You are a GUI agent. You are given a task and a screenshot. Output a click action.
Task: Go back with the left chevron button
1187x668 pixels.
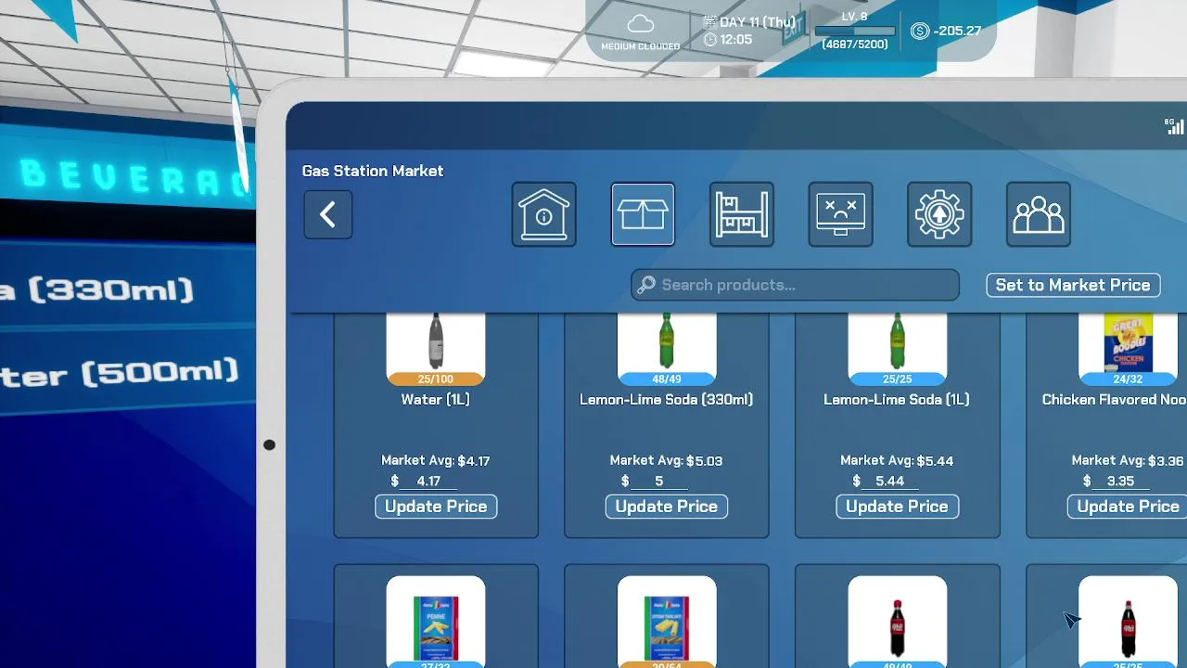[x=328, y=215]
